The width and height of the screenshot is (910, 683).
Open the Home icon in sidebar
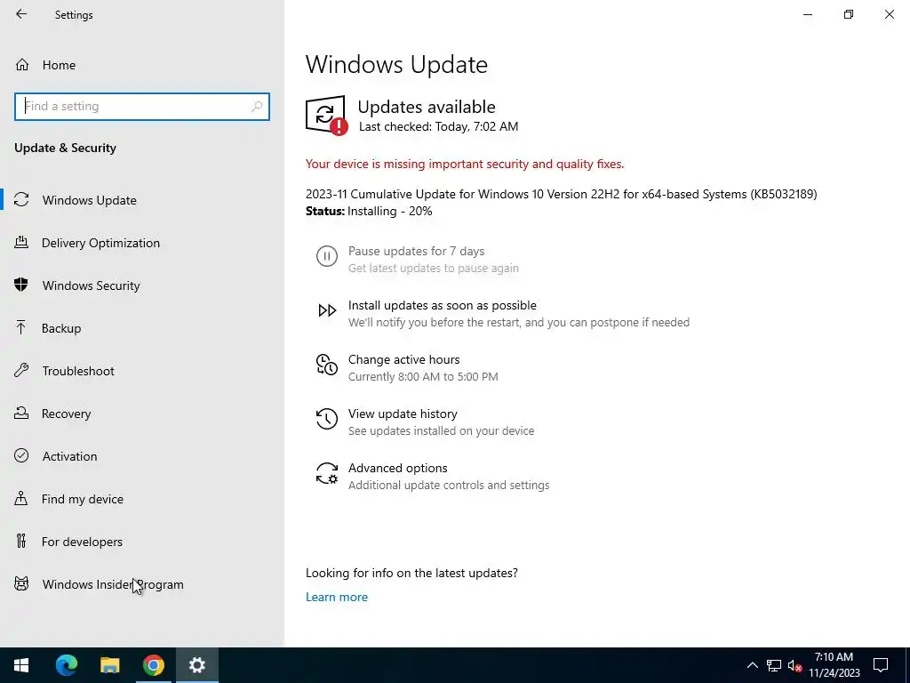[22, 64]
